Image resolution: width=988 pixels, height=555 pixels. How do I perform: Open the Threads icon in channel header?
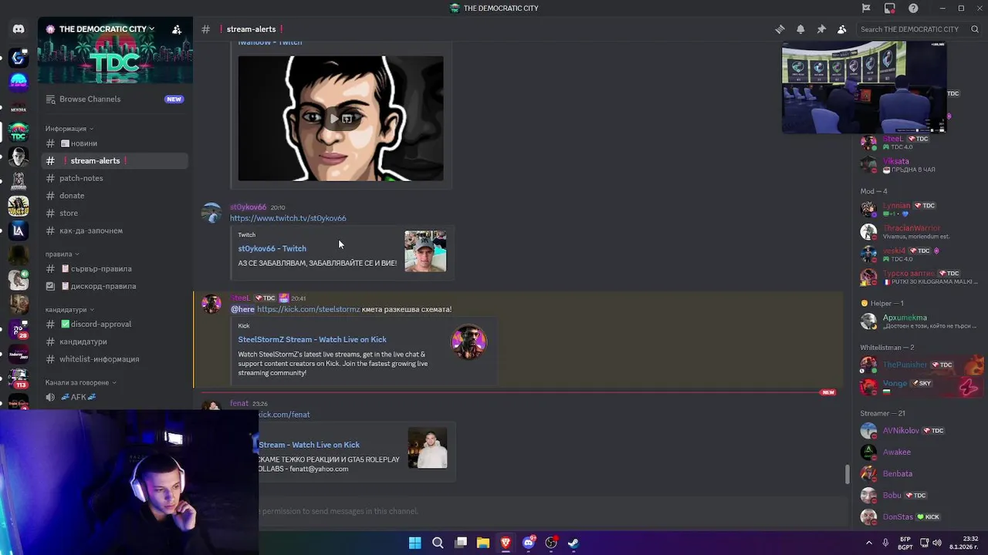coord(780,29)
